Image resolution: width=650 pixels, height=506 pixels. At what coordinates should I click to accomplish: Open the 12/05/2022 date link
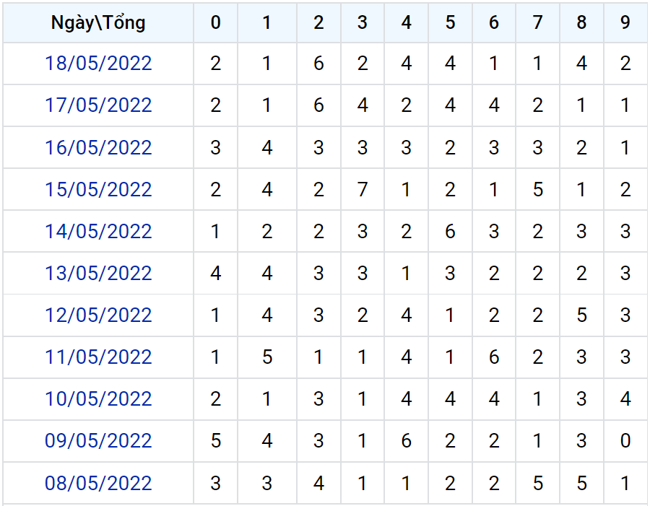(x=98, y=315)
